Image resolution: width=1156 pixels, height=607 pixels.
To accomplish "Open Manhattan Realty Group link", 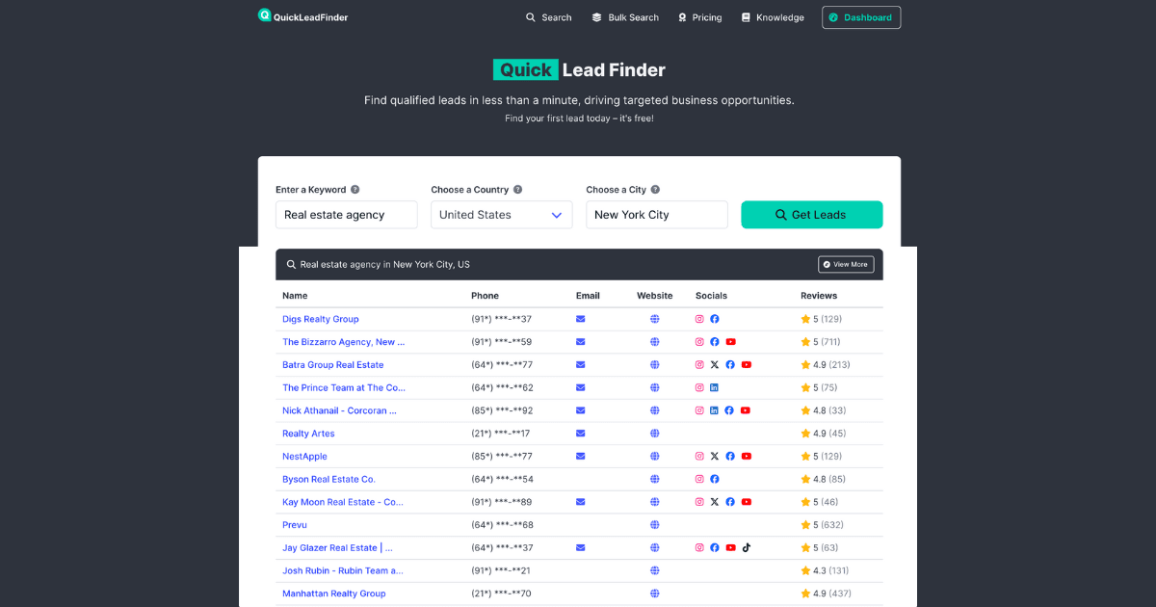I will coord(334,594).
